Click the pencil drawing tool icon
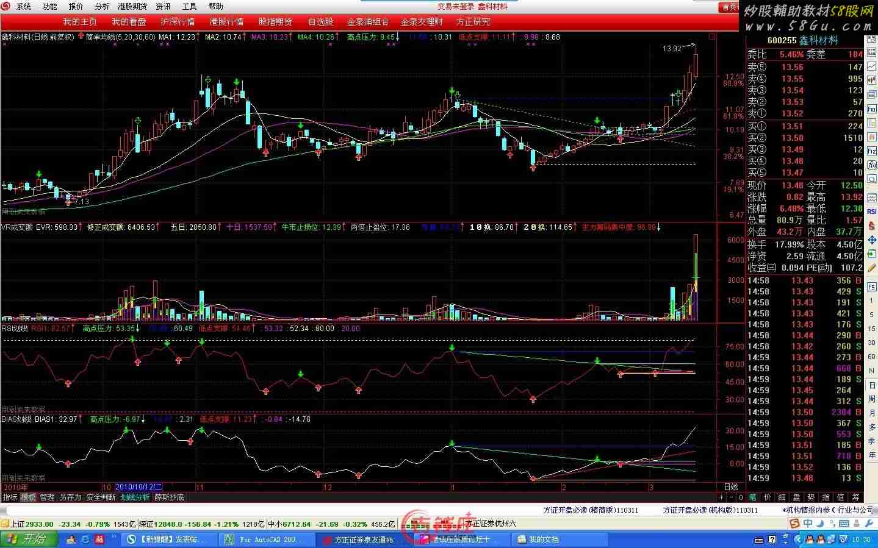Image resolution: width=878 pixels, height=548 pixels. [872, 268]
